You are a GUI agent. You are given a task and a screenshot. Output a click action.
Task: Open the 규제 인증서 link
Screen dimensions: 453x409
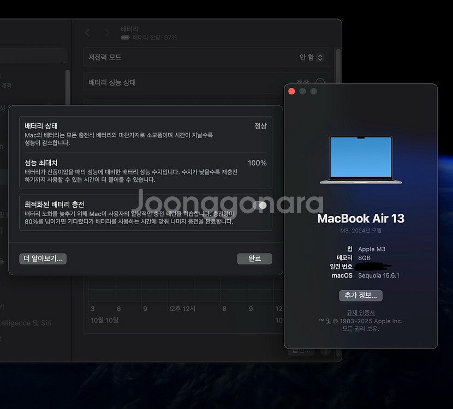[x=361, y=312]
